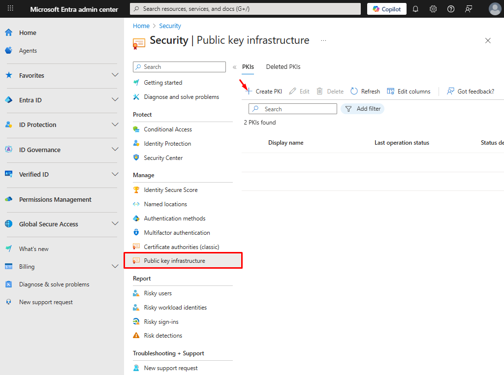Image resolution: width=504 pixels, height=375 pixels.
Task: Click the Home breadcrumb link
Action: [141, 26]
